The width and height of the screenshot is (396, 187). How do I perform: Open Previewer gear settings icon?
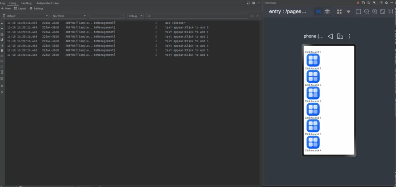point(386,3)
